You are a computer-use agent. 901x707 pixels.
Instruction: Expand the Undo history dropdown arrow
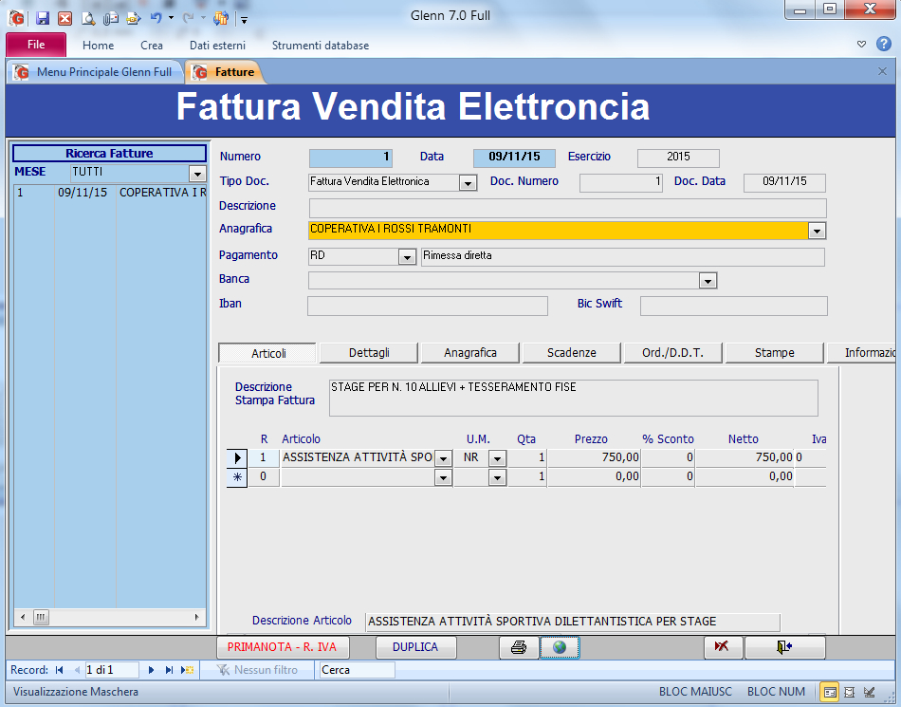pyautogui.click(x=171, y=18)
